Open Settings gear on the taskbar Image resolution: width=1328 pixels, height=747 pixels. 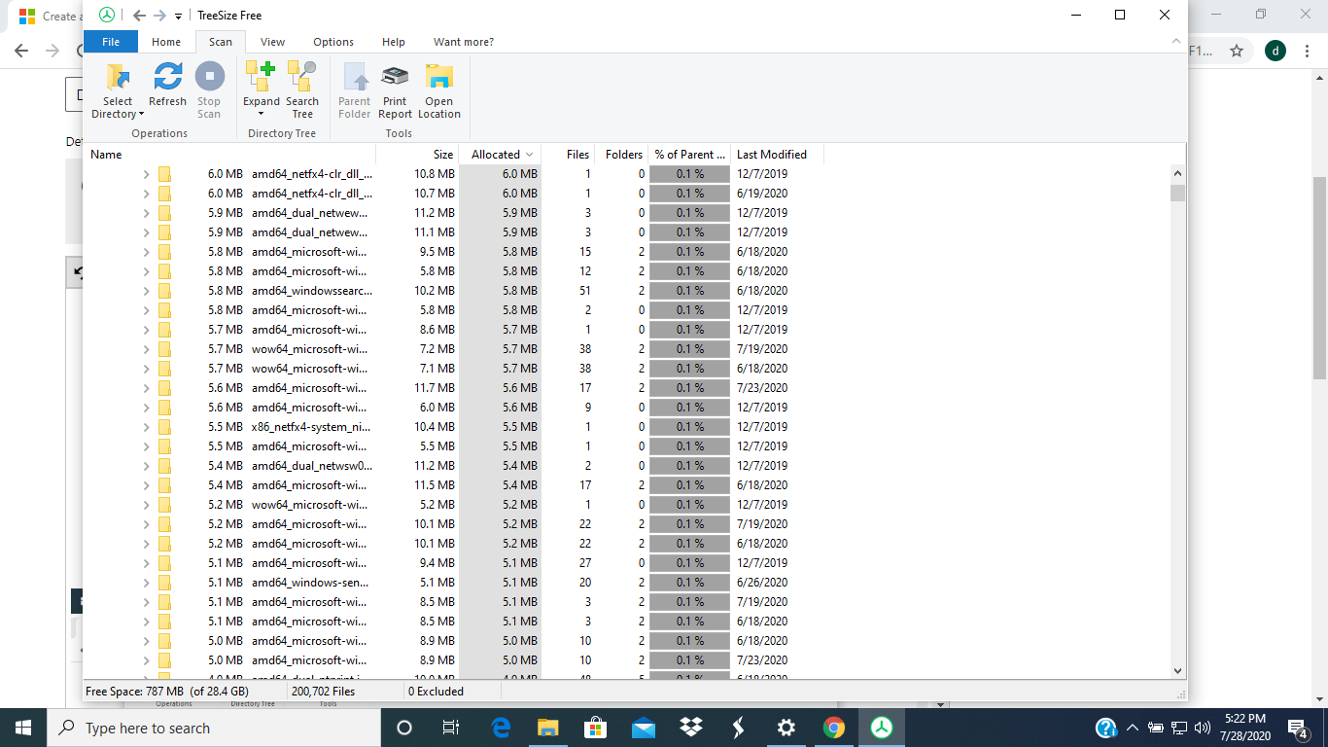coord(786,728)
